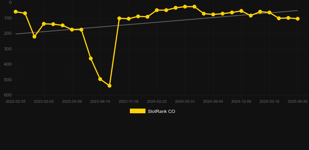Click the data point near rank 495
Screen dimensions: 309x150
[x=100, y=79]
